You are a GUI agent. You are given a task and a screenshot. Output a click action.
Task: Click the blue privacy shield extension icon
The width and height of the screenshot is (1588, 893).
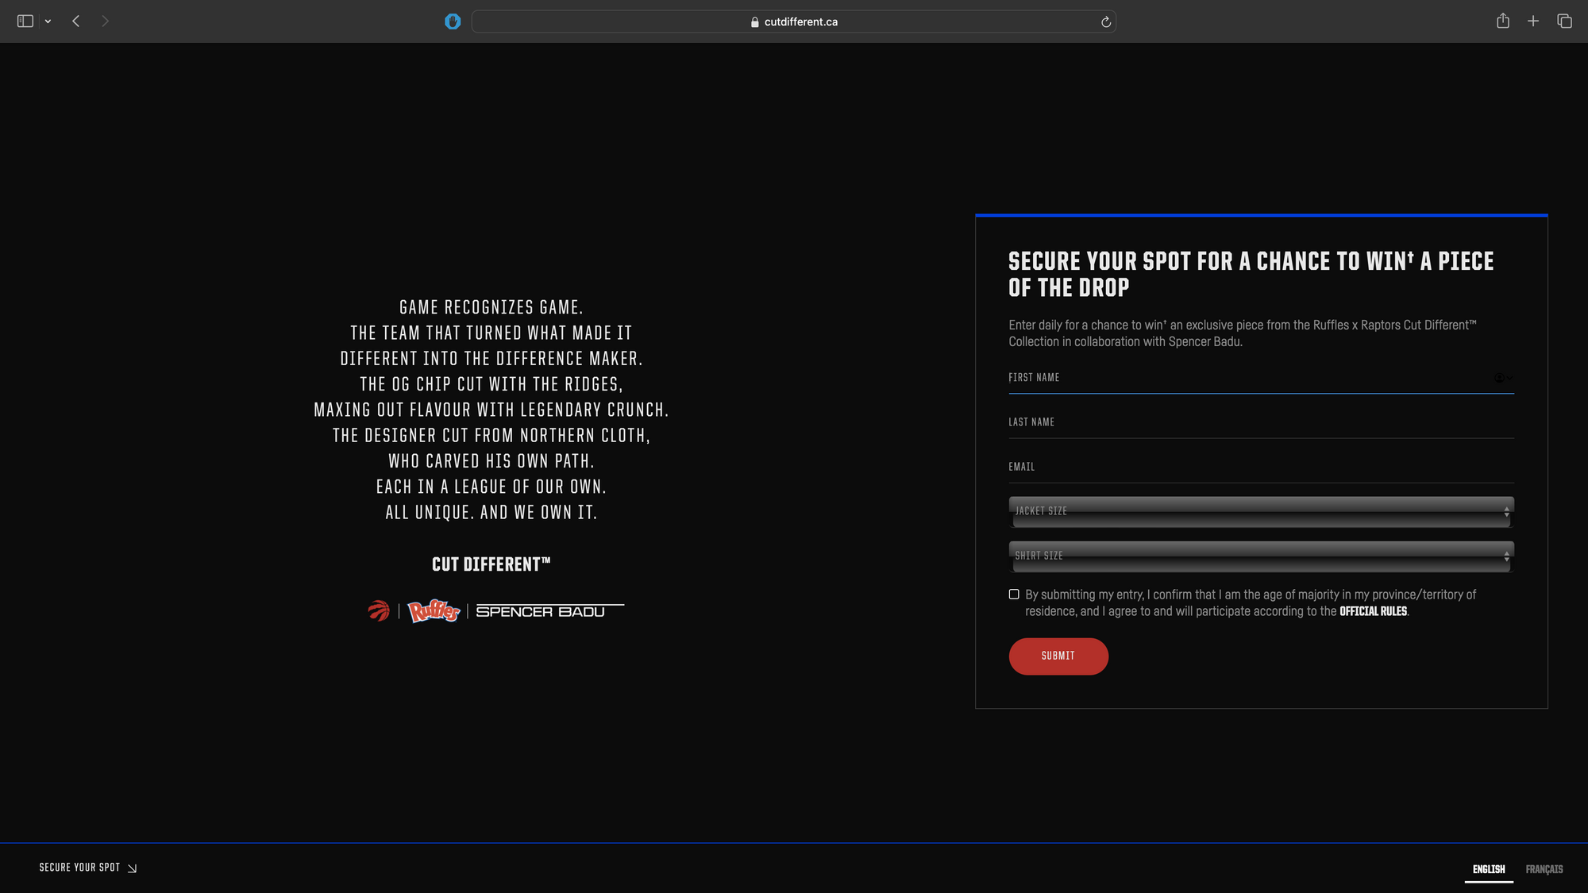point(453,21)
